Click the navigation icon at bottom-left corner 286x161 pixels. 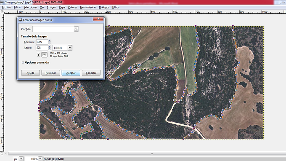pyautogui.click(x=2, y=153)
